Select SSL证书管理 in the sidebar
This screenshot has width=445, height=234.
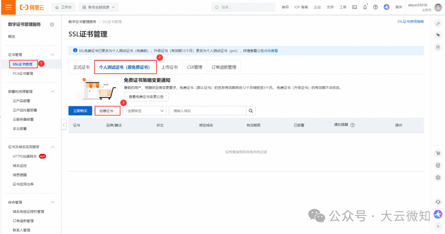(23, 64)
